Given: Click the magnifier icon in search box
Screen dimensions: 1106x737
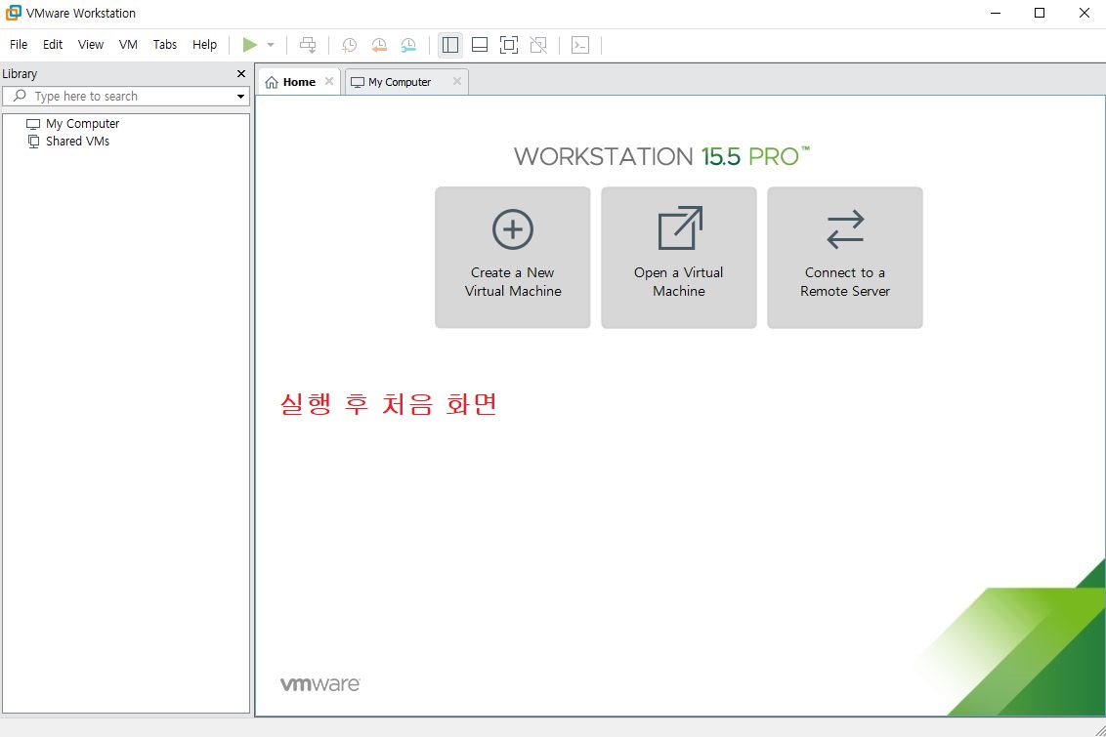Looking at the screenshot, I should 20,95.
